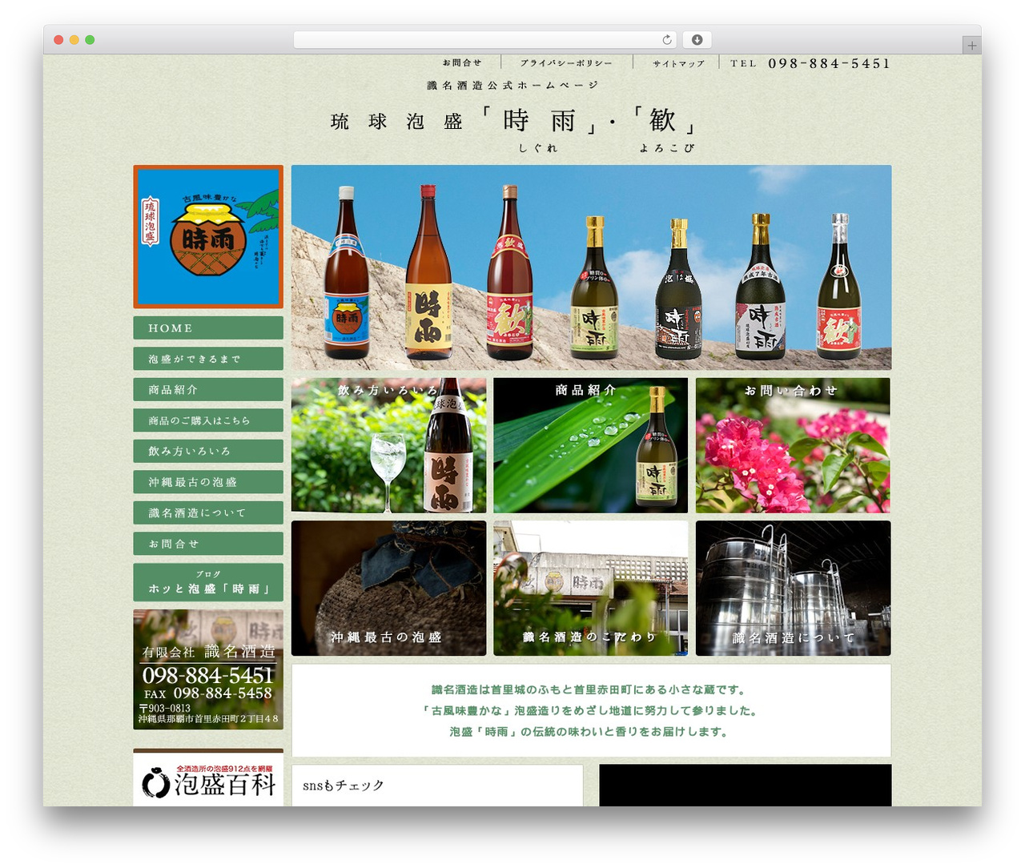Open プライバシーポリシー link in top bar
This screenshot has width=1025, height=868.
pyautogui.click(x=566, y=62)
